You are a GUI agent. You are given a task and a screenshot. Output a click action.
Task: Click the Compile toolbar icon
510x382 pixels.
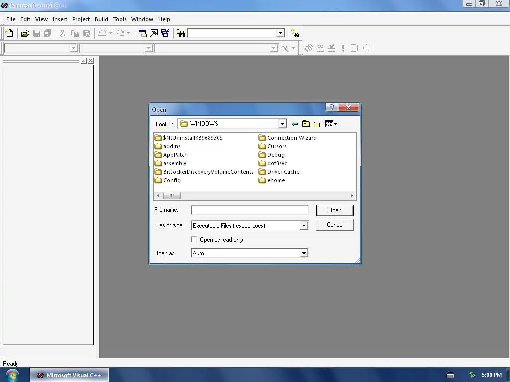(309, 48)
